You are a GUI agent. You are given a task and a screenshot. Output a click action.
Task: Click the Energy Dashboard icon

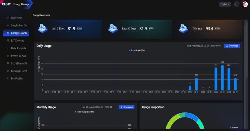(x=8, y=33)
